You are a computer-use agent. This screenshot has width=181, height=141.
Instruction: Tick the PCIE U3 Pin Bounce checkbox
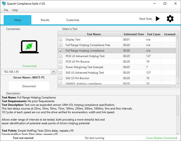[x=60, y=62]
